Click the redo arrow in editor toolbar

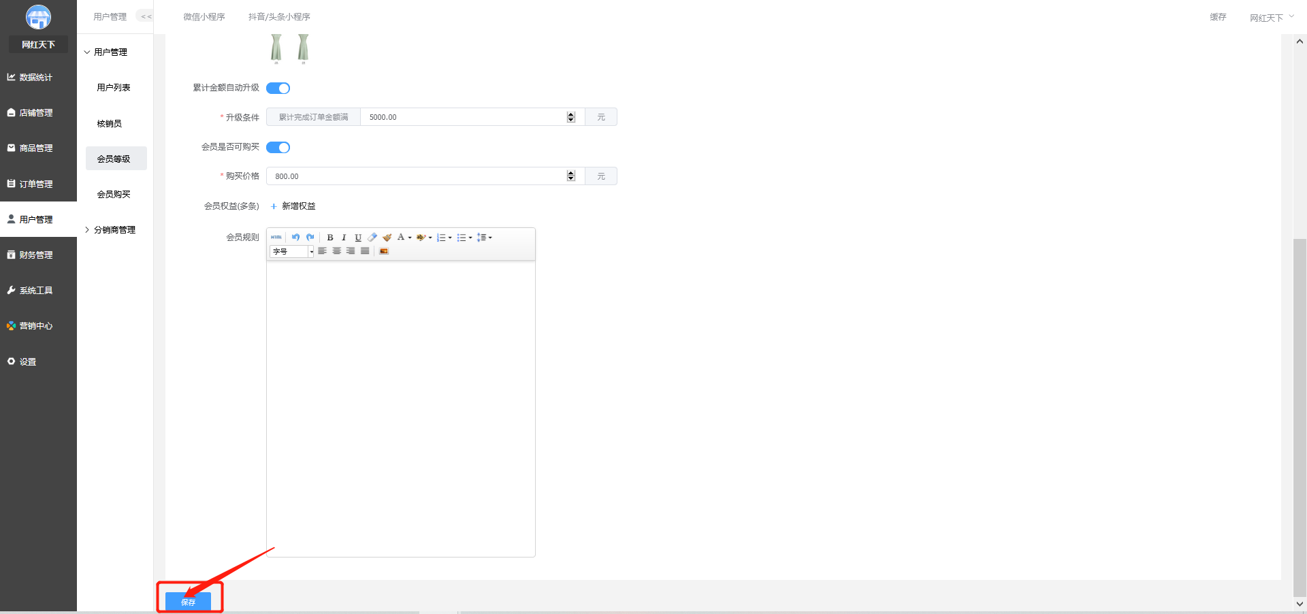tap(310, 238)
